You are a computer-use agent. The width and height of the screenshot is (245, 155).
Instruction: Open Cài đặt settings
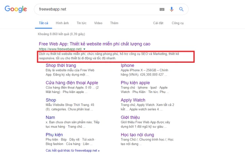click(158, 23)
